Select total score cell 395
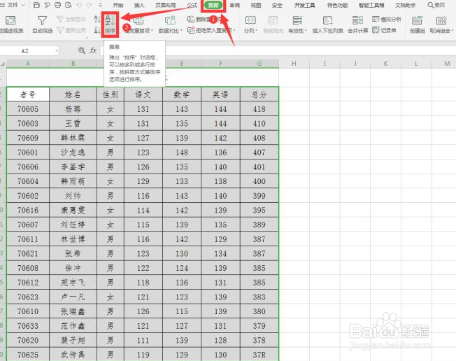Viewport: 456px width, 361px height. (x=259, y=211)
